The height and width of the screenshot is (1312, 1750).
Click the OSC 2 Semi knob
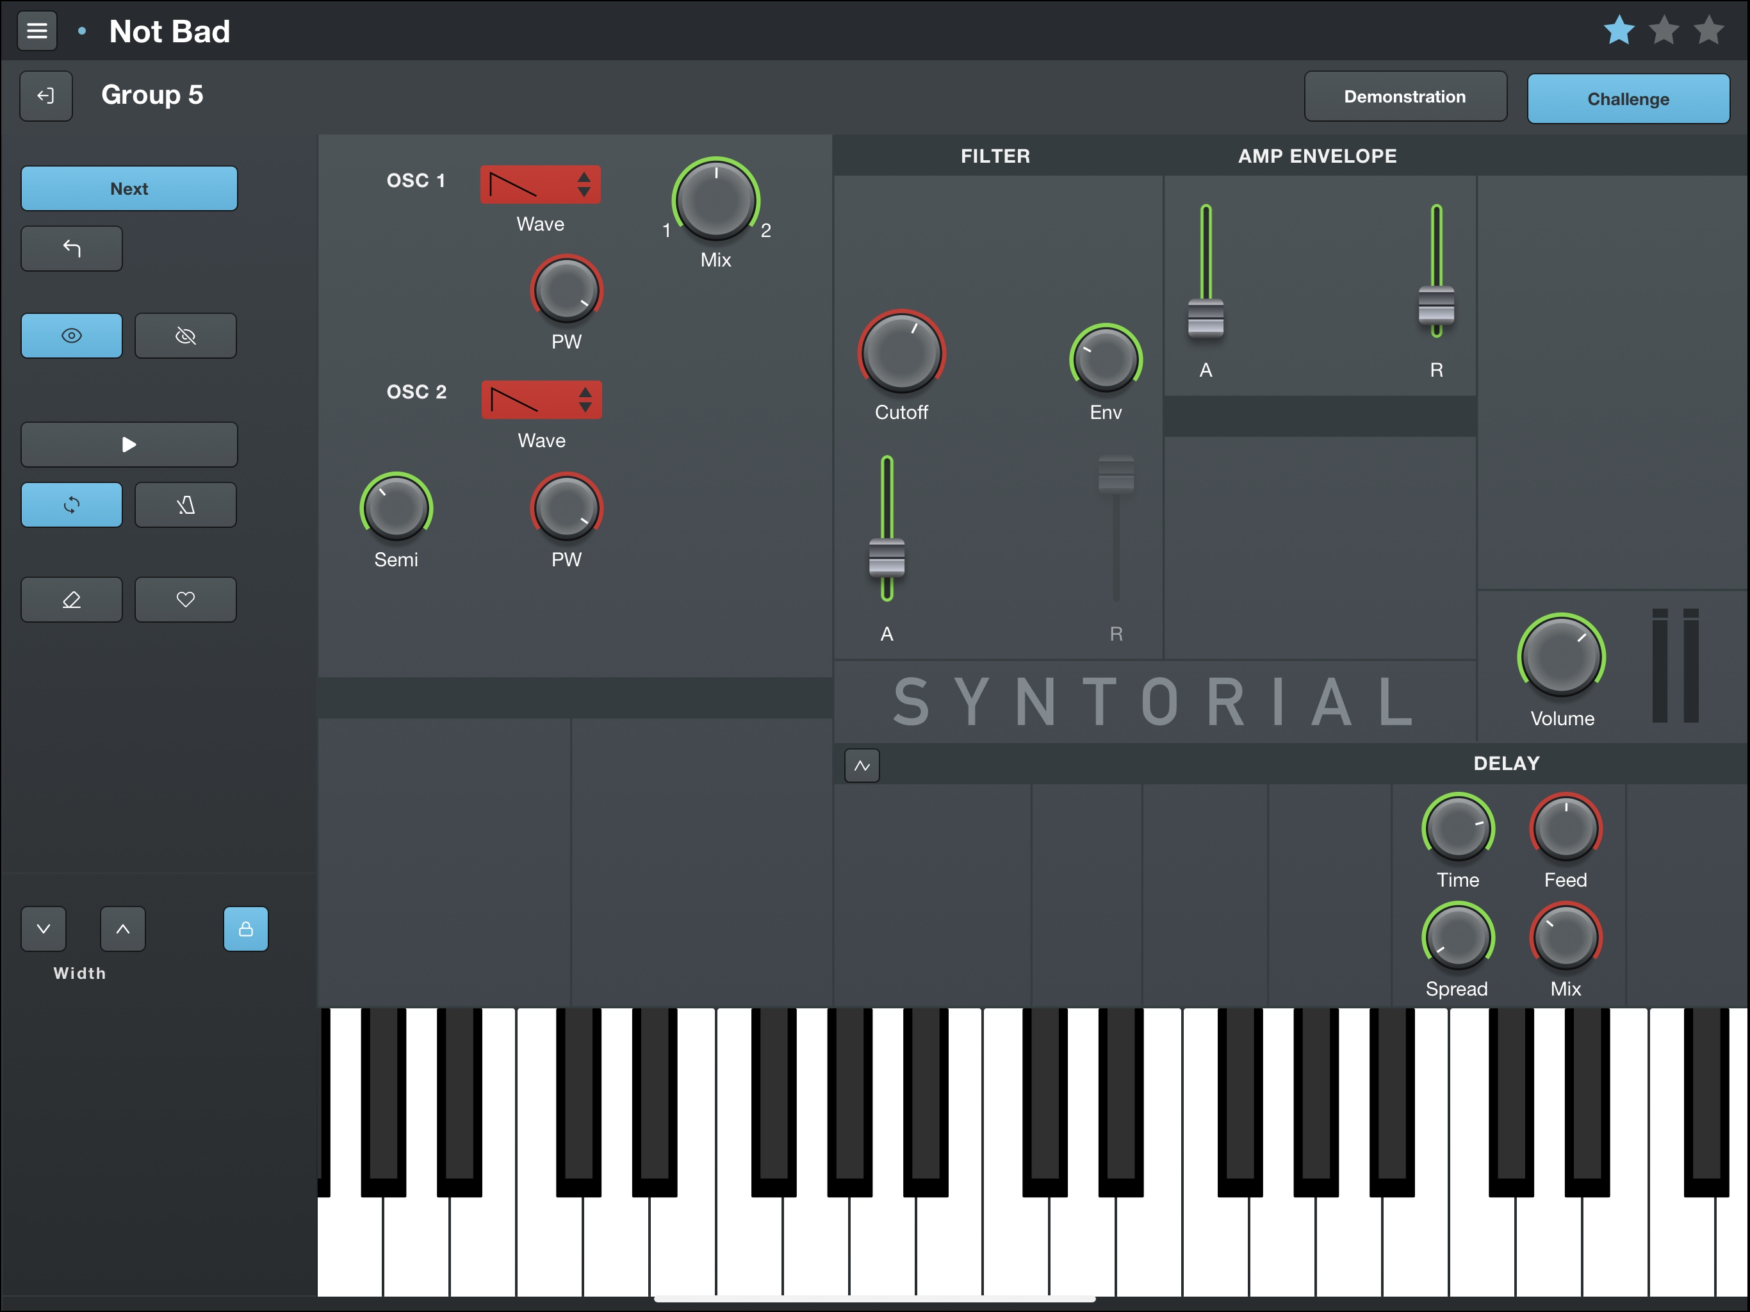click(397, 508)
